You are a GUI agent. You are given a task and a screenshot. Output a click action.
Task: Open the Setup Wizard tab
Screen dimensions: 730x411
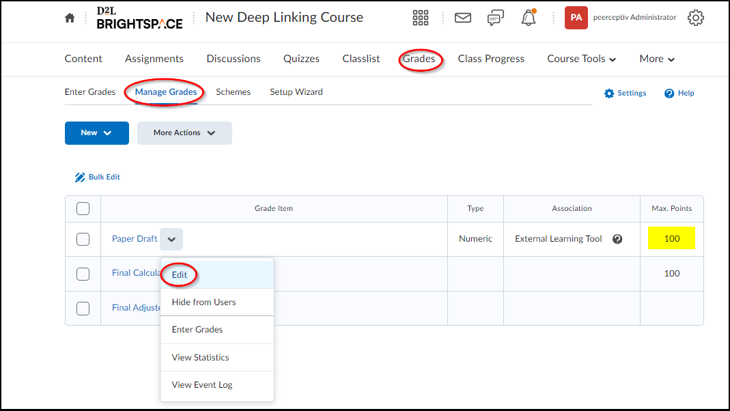coord(296,91)
